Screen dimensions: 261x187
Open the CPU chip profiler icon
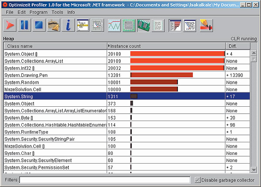click(x=129, y=25)
